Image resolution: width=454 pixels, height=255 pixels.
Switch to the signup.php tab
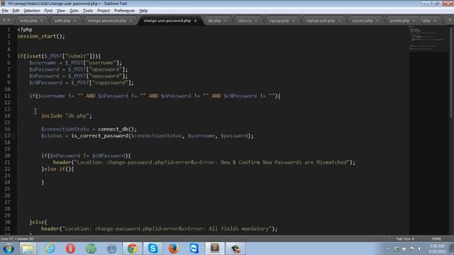tap(279, 21)
